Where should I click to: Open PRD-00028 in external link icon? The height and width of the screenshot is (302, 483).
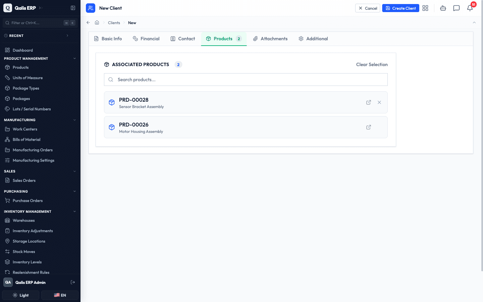(369, 102)
